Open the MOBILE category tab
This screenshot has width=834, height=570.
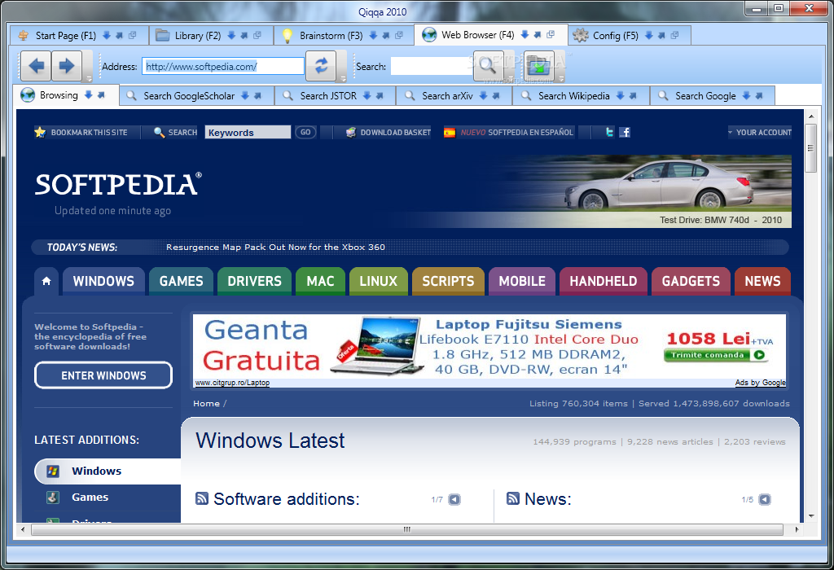point(522,281)
